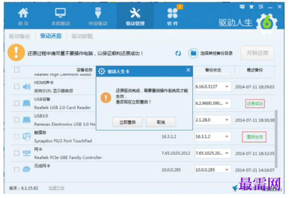The image size is (289, 198).
Task: Expand the 2.1.28.0 version dropdown
Action: [x=213, y=120]
